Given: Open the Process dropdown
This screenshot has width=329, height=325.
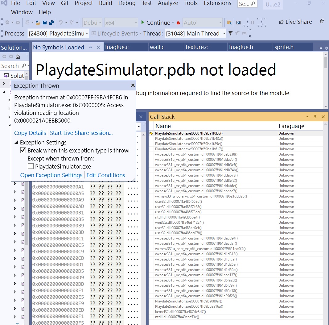Looking at the screenshot, I should pyautogui.click(x=58, y=33).
